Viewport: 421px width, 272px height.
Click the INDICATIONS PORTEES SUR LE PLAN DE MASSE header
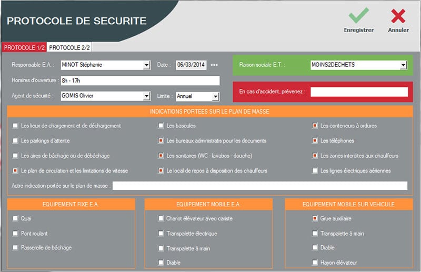coord(209,112)
